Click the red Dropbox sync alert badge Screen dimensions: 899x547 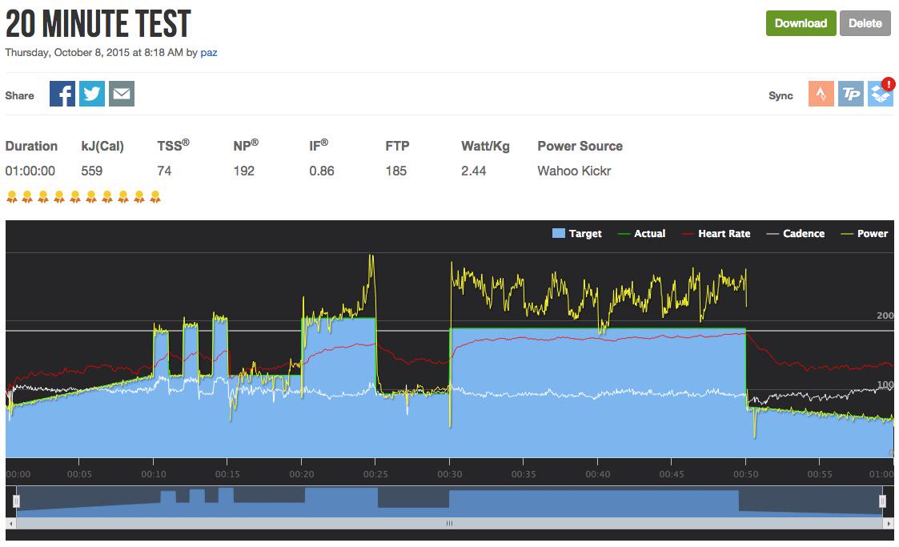click(x=888, y=84)
